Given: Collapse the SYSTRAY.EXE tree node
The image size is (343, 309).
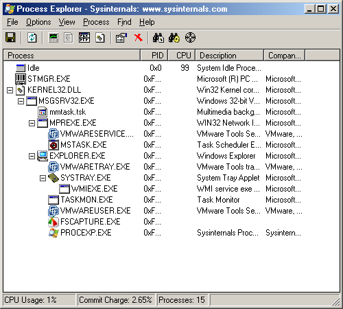Looking at the screenshot, I should (43, 178).
